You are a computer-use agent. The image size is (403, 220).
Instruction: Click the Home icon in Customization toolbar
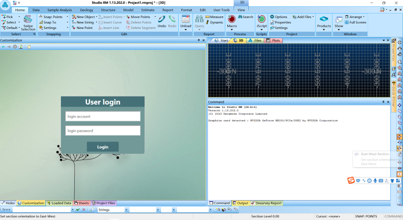29,47
